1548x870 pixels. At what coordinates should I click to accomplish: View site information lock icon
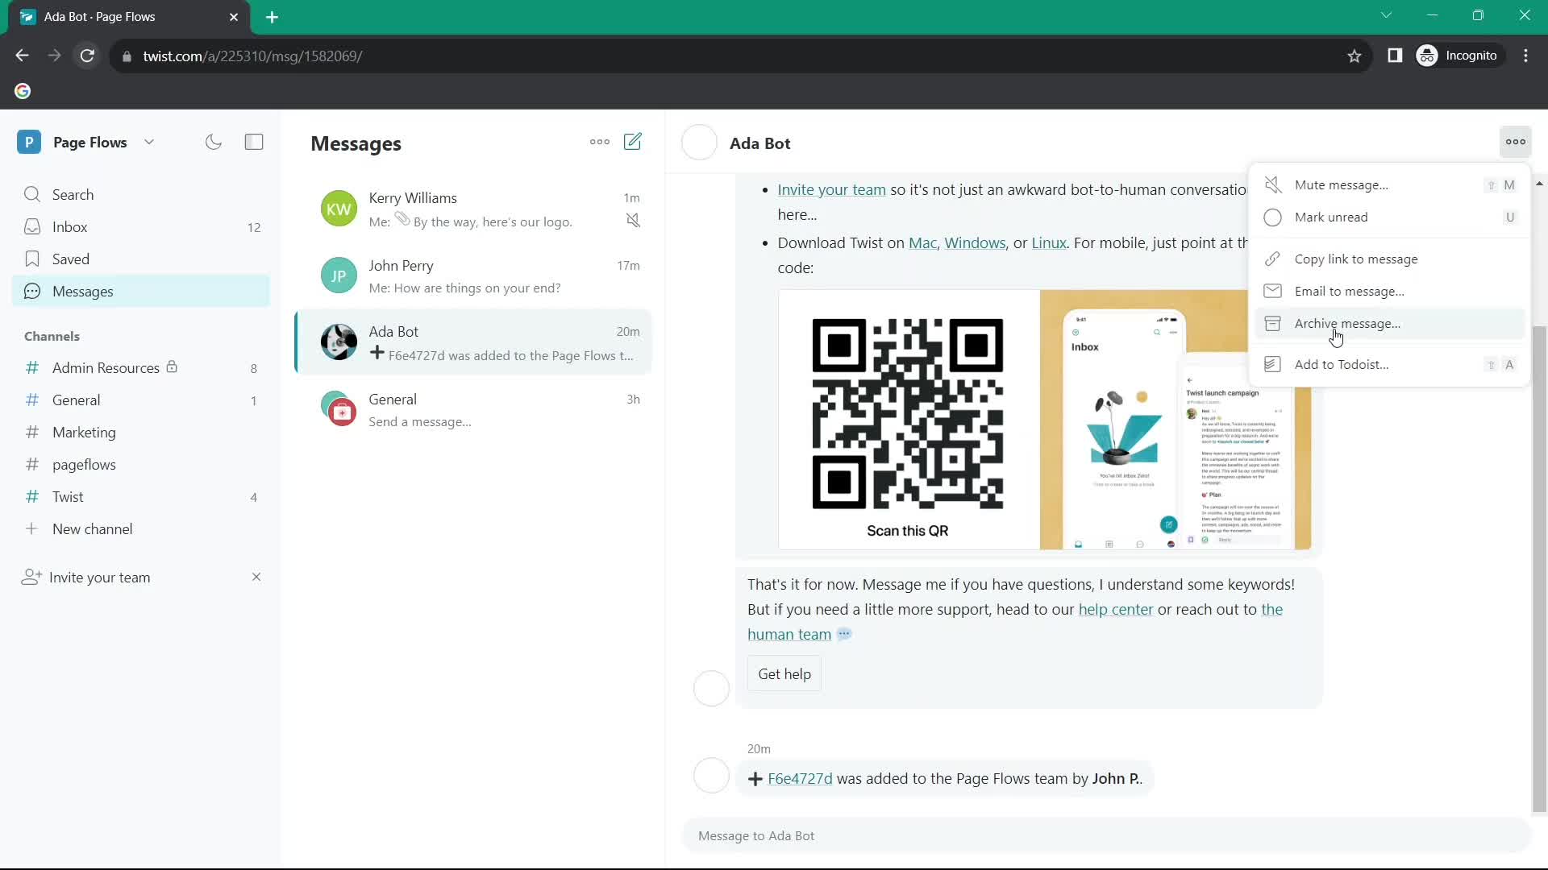pos(127,56)
